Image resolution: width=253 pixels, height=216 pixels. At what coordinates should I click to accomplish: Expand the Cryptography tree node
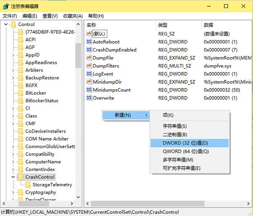point(13,192)
